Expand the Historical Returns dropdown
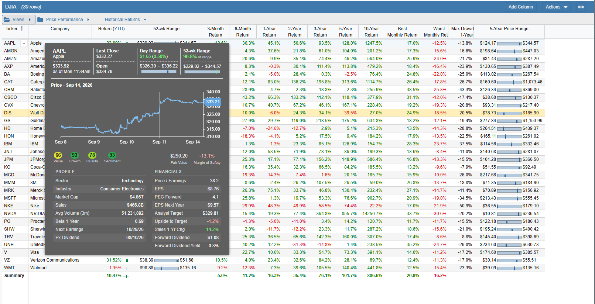The width and height of the screenshot is (595, 304). point(145,20)
